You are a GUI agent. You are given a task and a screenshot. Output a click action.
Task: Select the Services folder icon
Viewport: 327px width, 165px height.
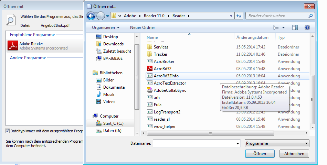click(x=149, y=47)
